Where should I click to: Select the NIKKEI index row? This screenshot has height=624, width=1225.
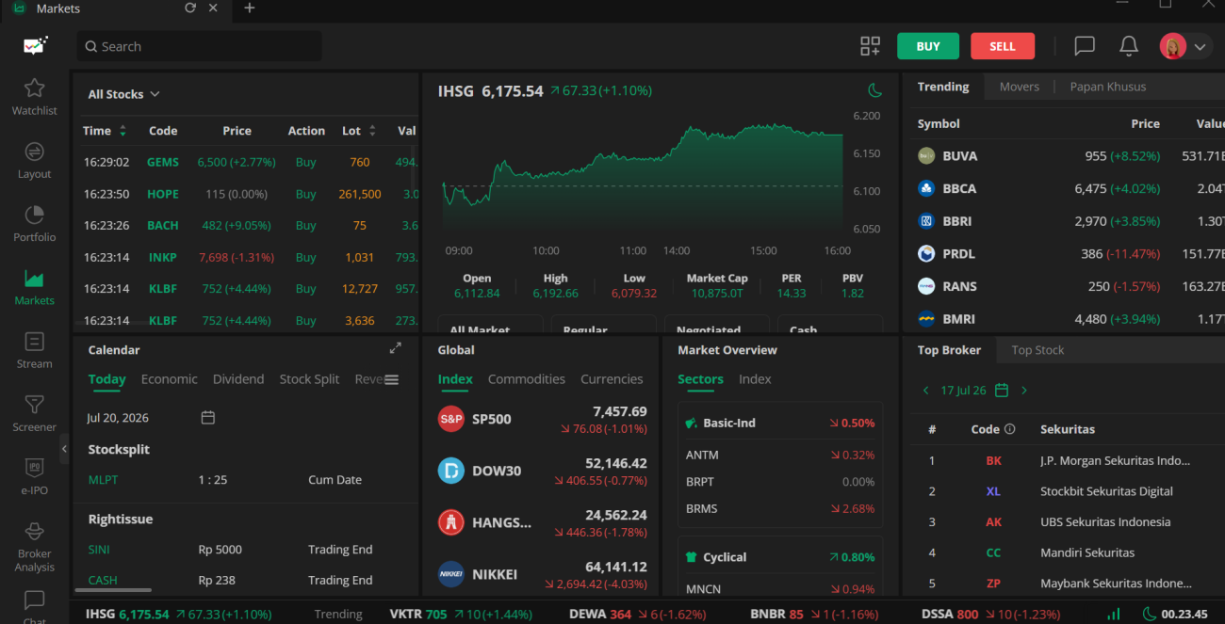tap(542, 574)
